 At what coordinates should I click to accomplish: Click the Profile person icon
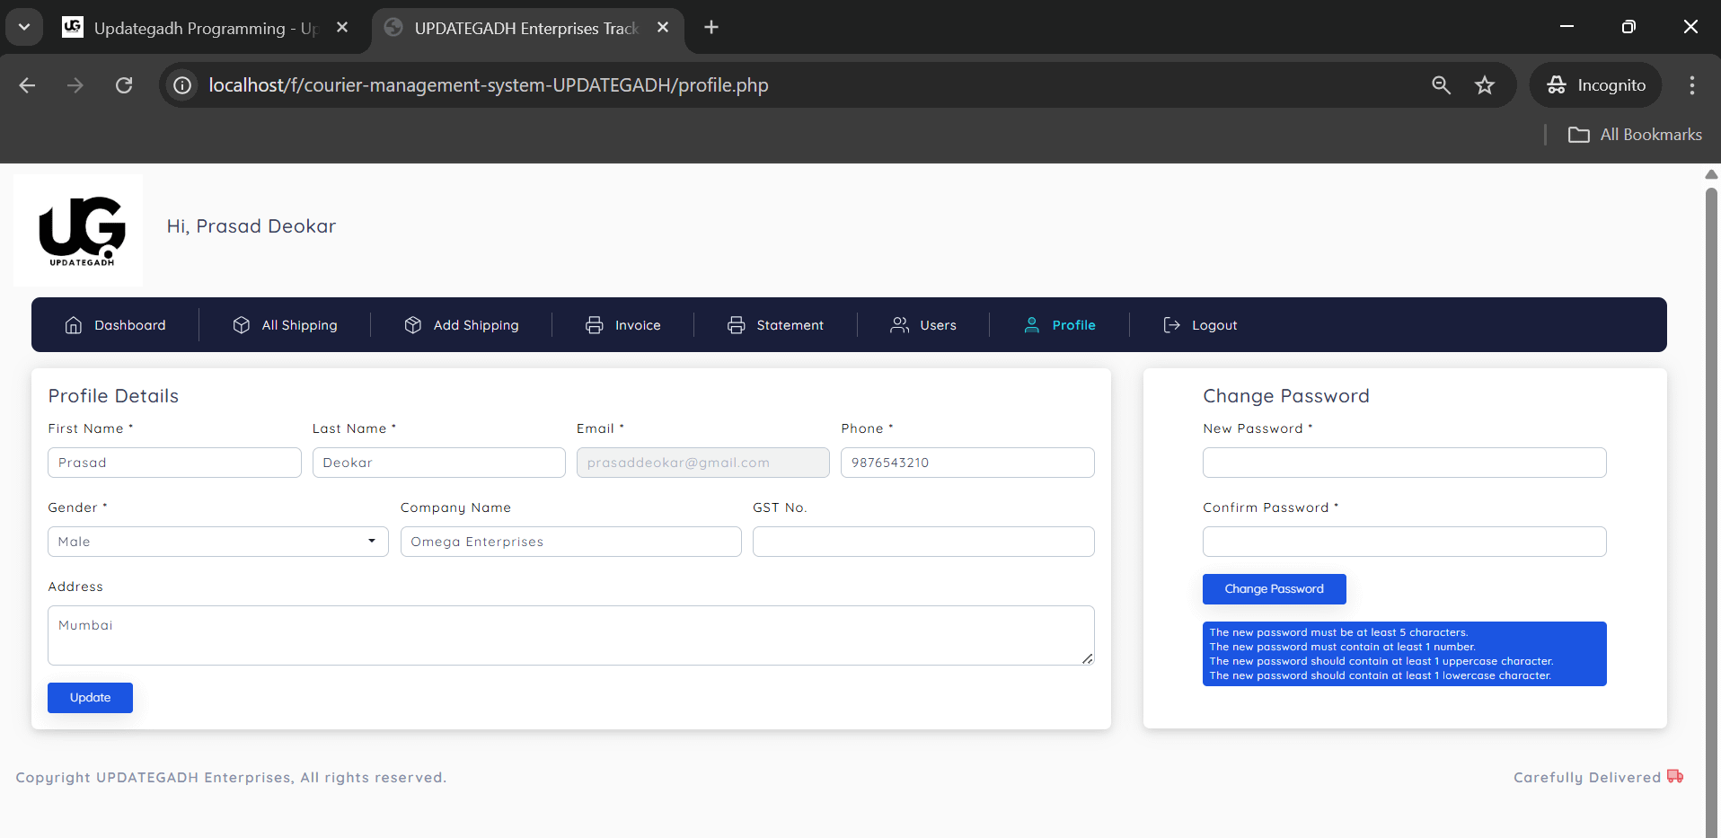click(x=1031, y=325)
